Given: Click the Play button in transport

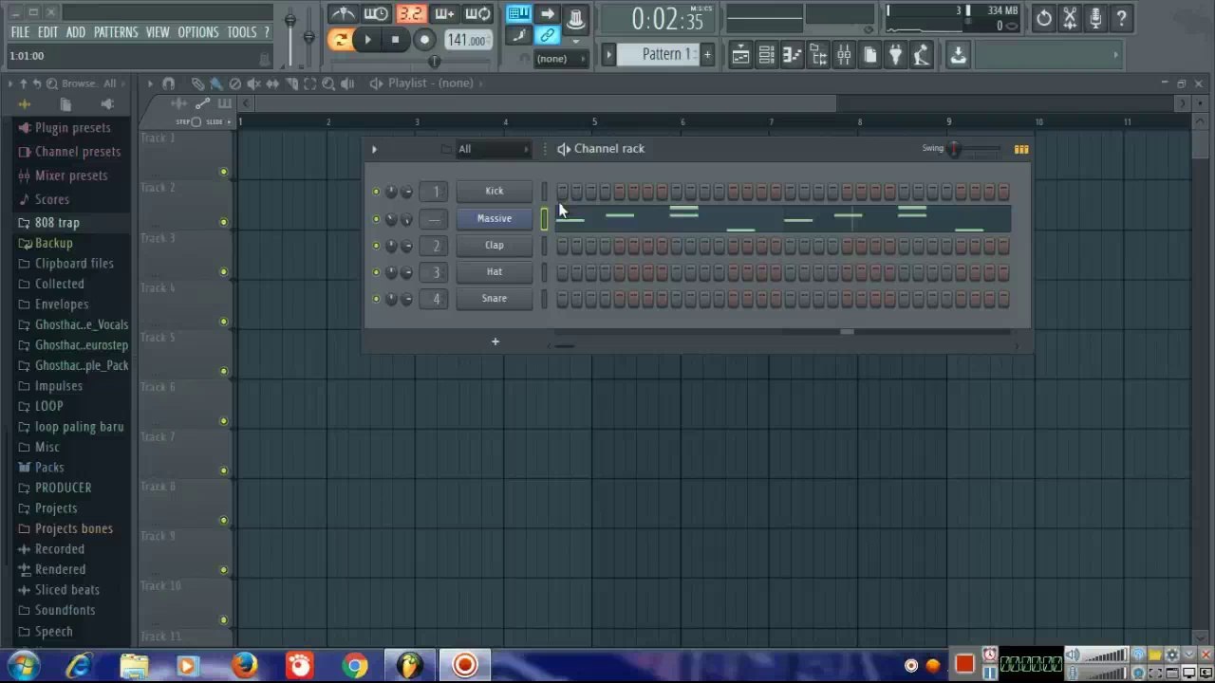Looking at the screenshot, I should point(367,40).
